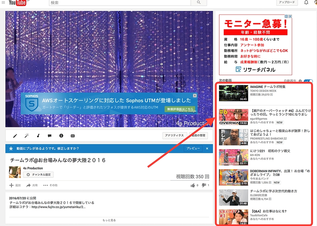This screenshot has width=317, height=226.
Task: Click the plus 追加 add-to icon
Action: tap(12, 185)
